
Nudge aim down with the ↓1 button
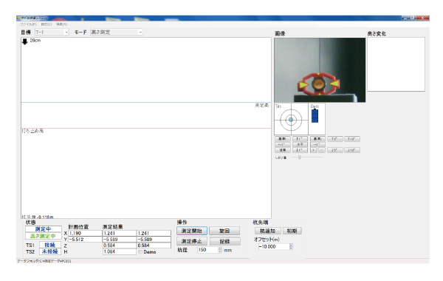[x=300, y=150]
